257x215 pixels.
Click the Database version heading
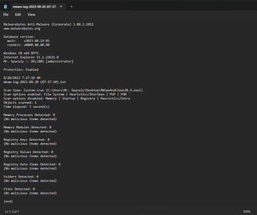tap(19, 37)
